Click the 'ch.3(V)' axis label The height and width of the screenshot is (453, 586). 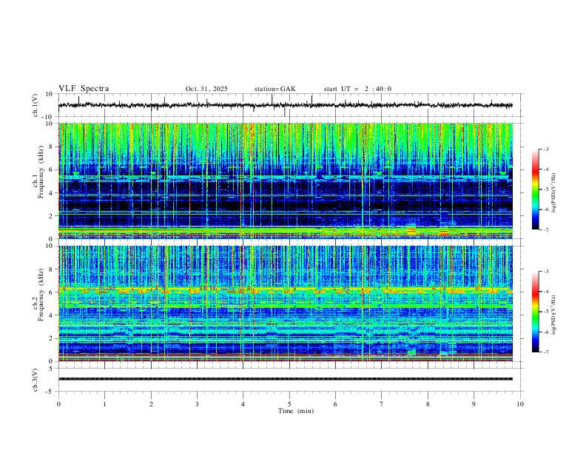pyautogui.click(x=36, y=380)
